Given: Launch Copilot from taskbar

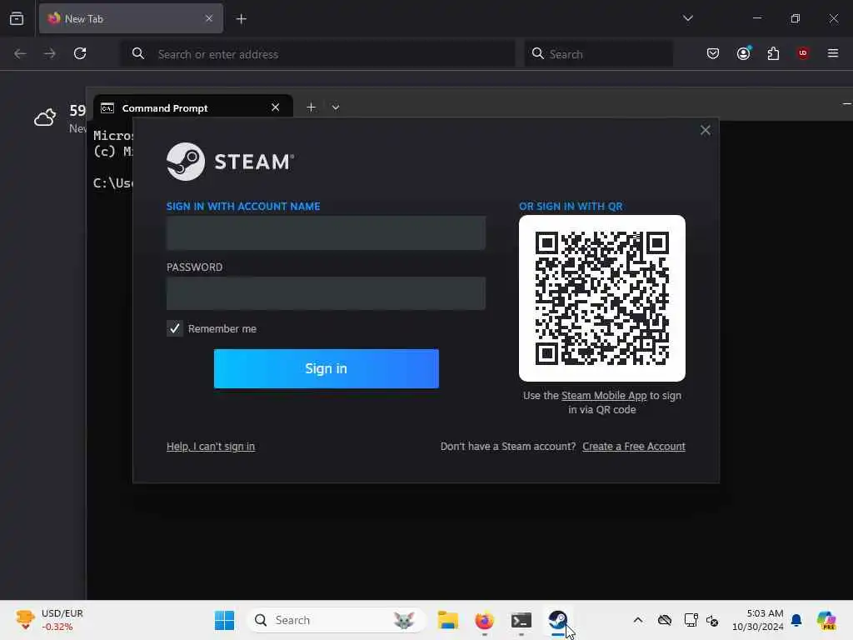Looking at the screenshot, I should pos(826,620).
